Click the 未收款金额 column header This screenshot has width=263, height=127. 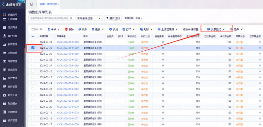pyautogui.click(x=226, y=36)
